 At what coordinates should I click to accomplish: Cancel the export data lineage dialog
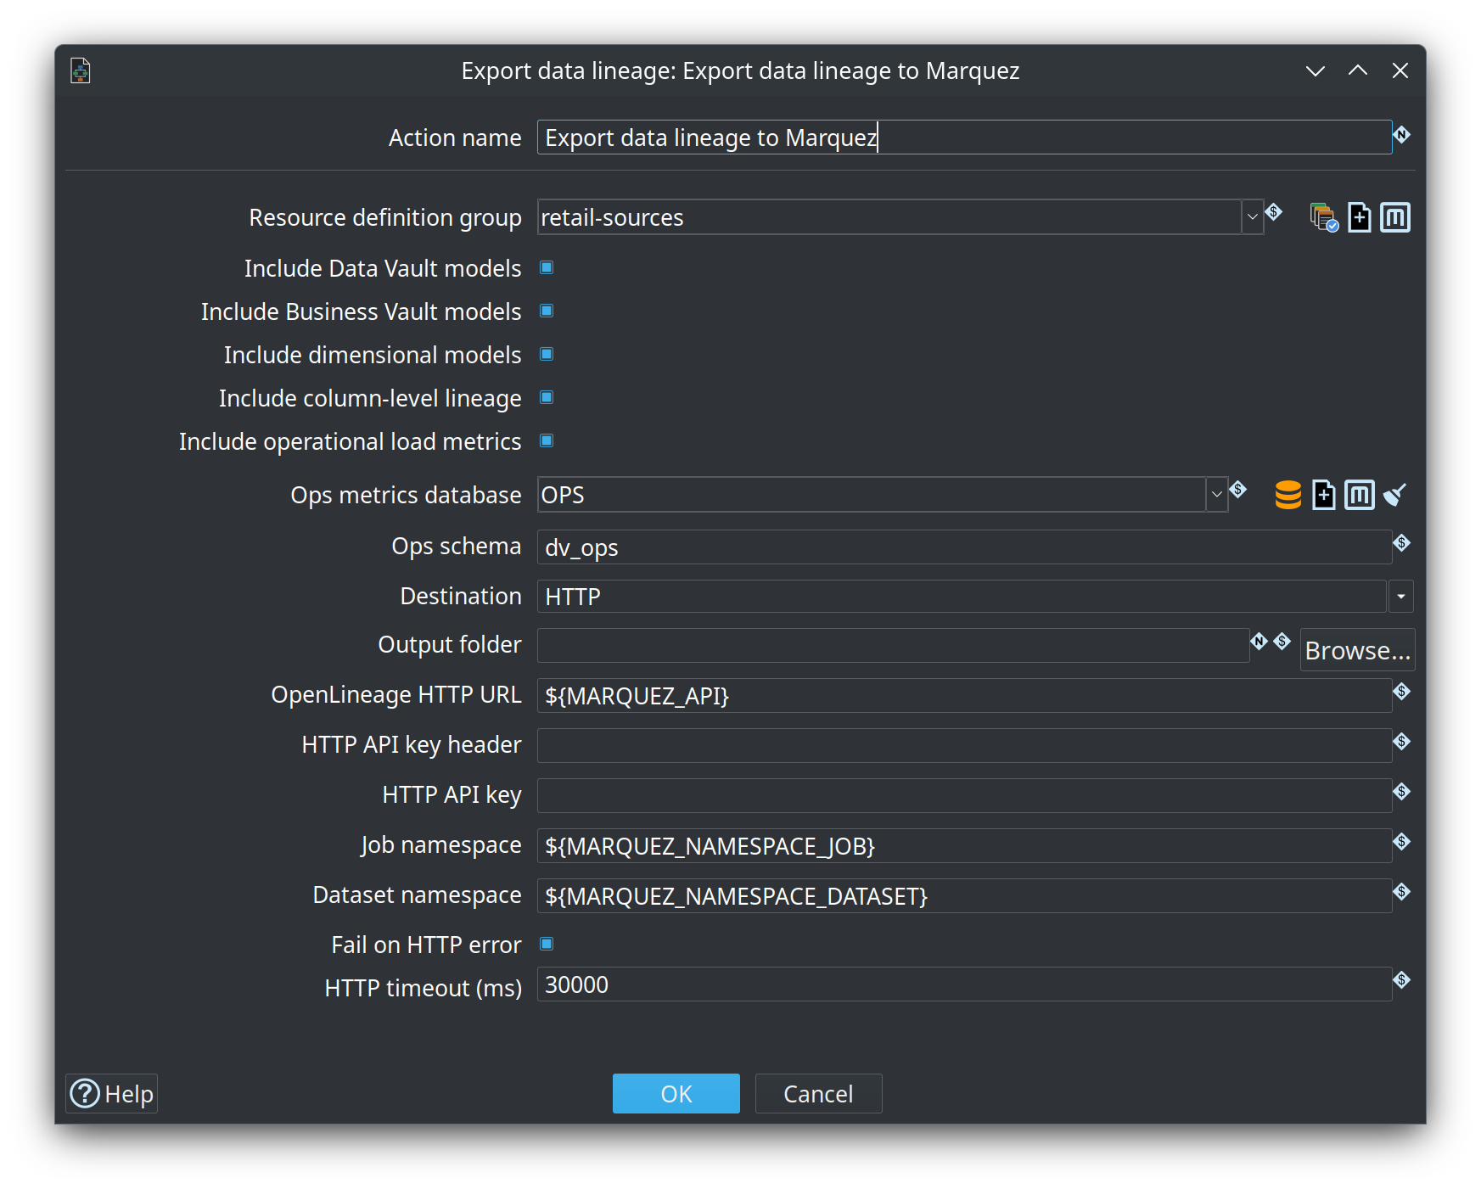818,1093
